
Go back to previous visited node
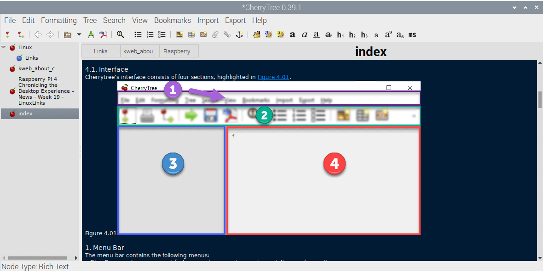[x=38, y=34]
